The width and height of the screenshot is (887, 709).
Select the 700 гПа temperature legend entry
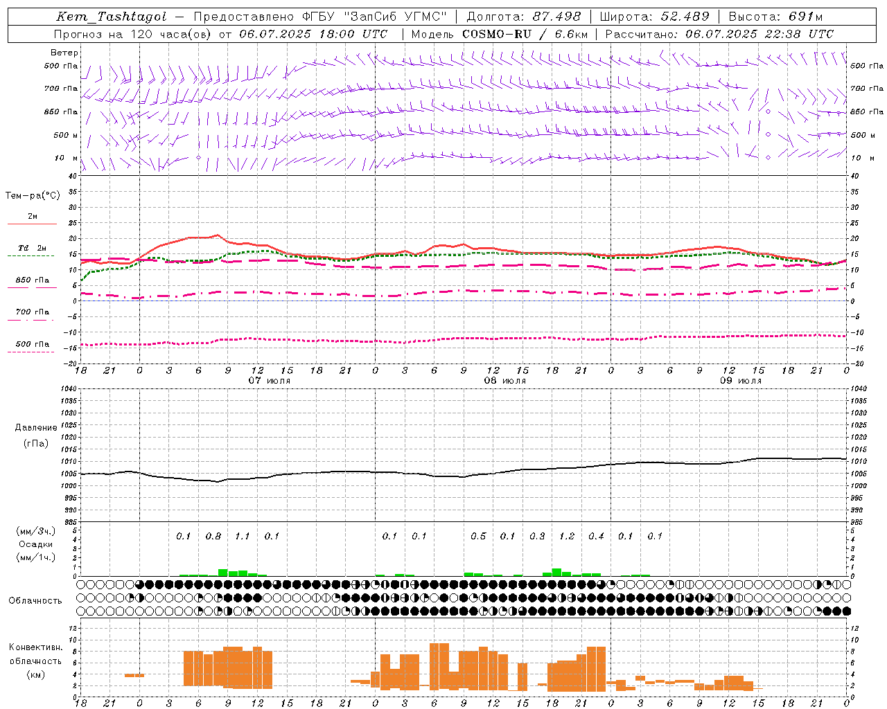33,312
